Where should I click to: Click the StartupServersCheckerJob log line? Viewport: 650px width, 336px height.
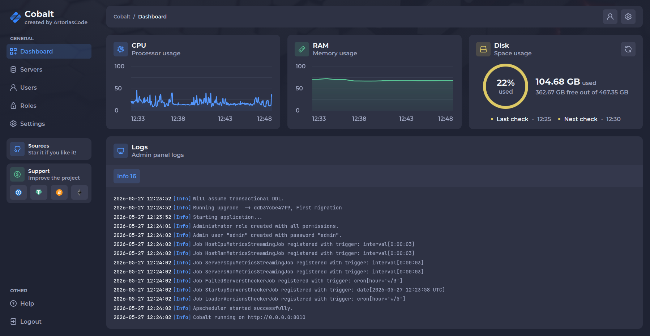tap(279, 290)
